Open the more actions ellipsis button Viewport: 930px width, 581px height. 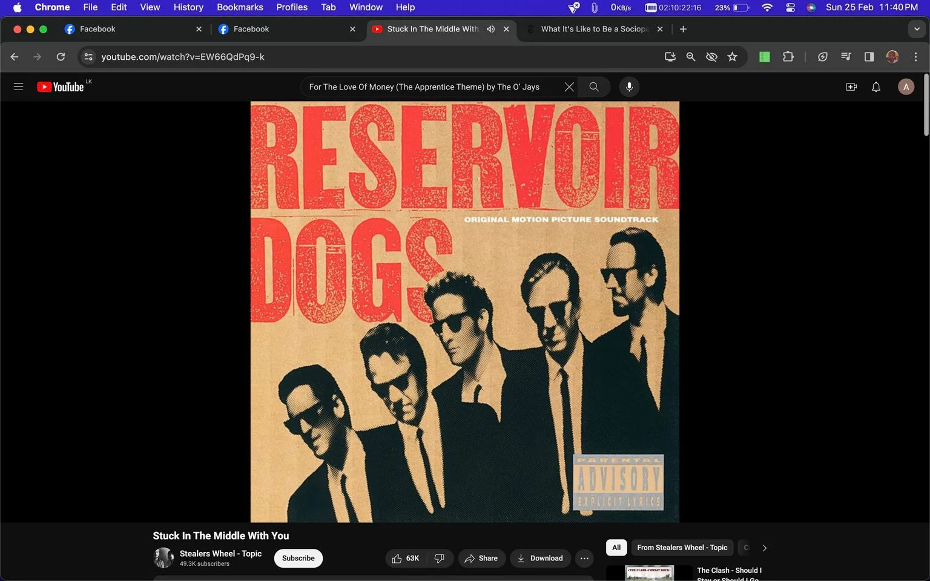coord(584,558)
